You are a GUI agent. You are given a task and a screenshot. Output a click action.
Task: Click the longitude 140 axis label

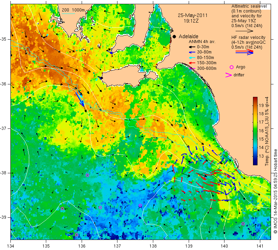(224, 246)
